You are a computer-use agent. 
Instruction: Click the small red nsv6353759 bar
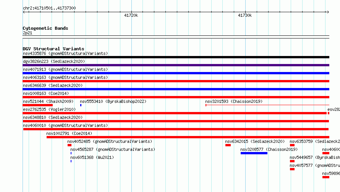point(292,145)
